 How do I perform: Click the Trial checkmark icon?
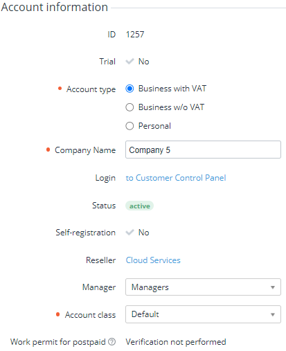[x=129, y=62]
